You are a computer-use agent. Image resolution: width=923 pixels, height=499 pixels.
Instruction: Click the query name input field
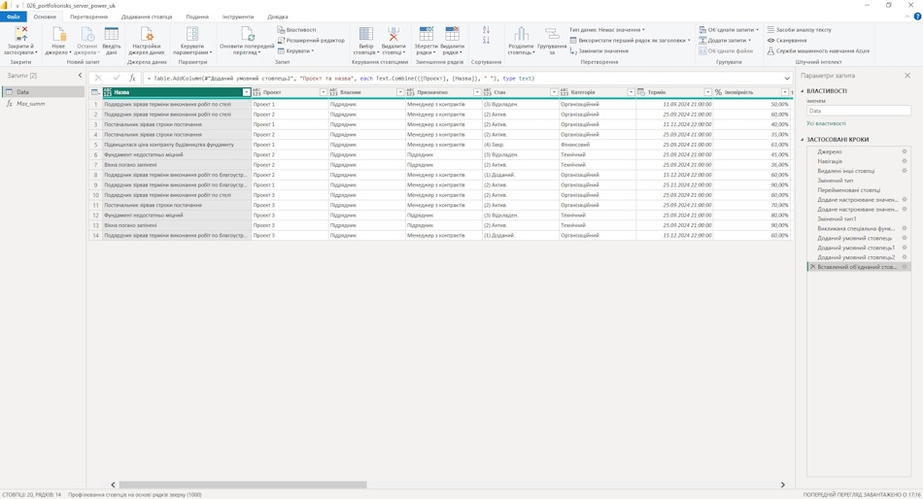[859, 111]
